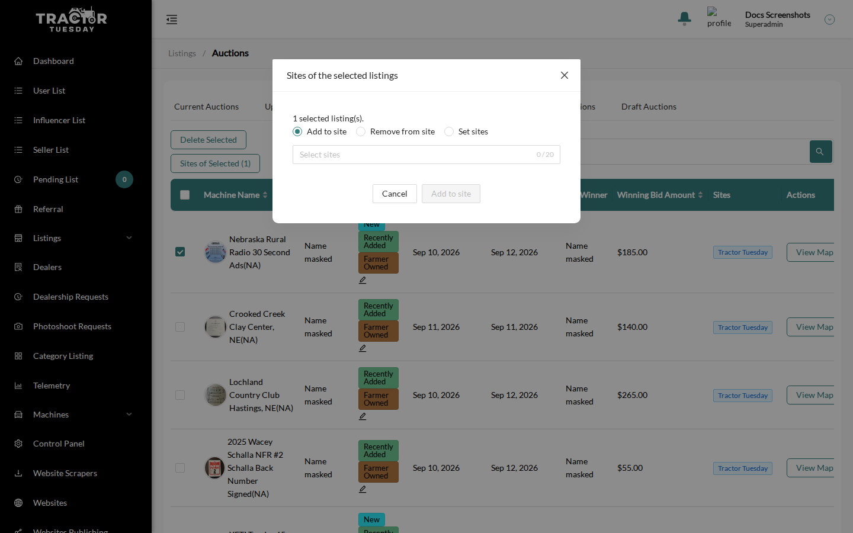Screen dimensions: 853x533
Task: Click the Delete Selected button
Action: click(209, 140)
